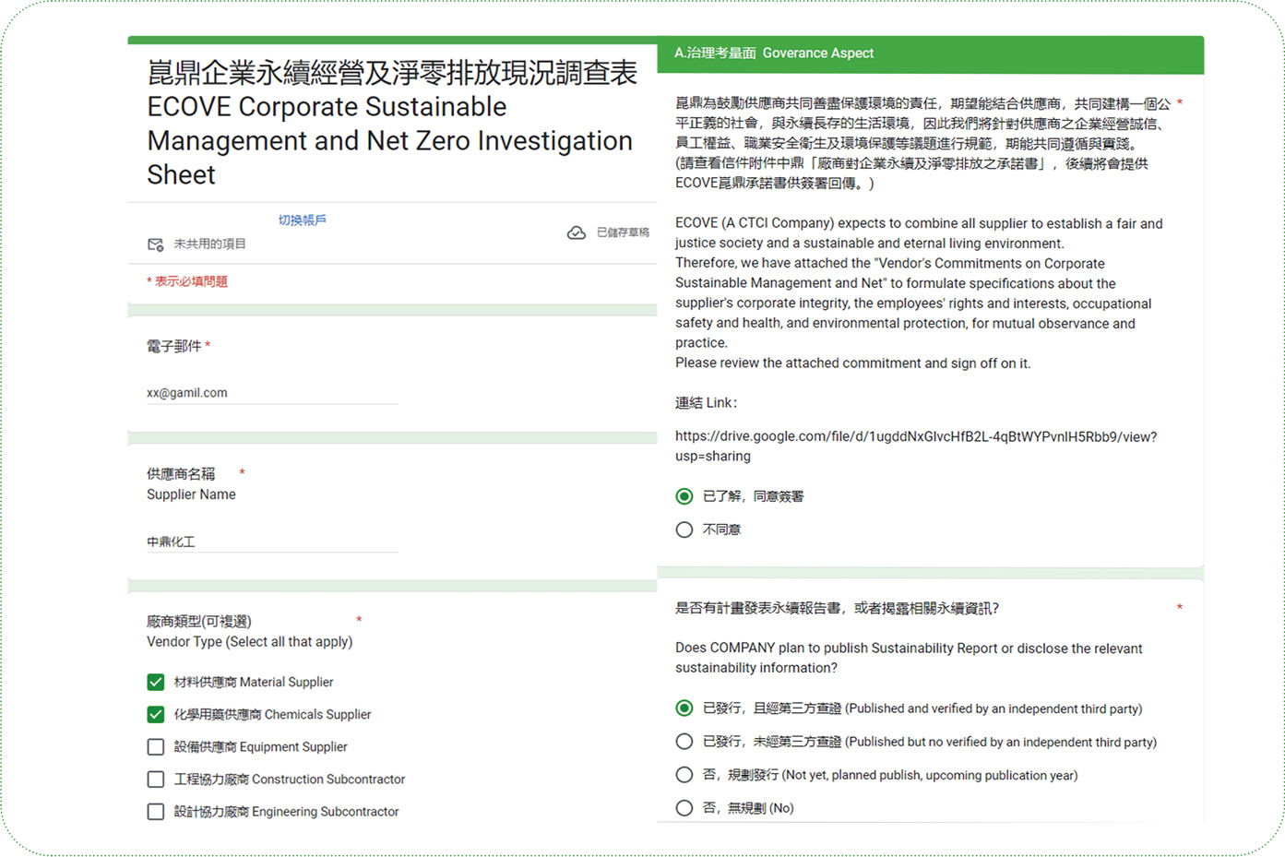The image size is (1285, 857).
Task: Click 'Please review the attached commitment' text
Action: [853, 363]
